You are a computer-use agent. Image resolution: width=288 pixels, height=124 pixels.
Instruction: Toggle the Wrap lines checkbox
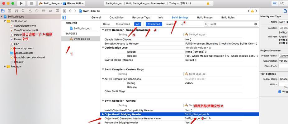click(x=280, y=92)
